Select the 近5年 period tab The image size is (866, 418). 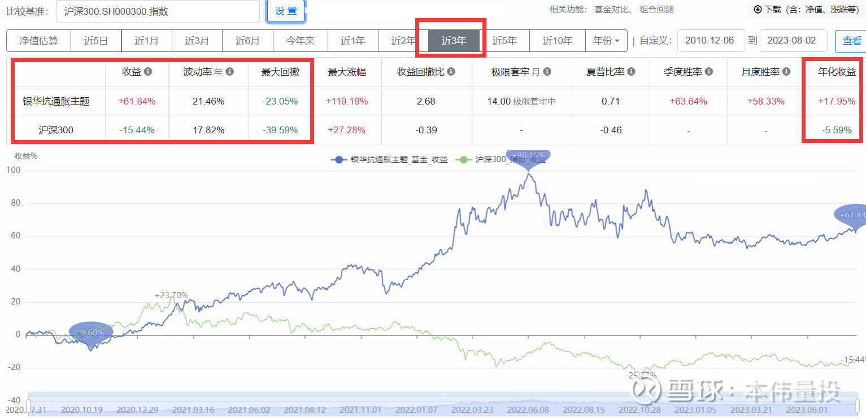coord(504,41)
